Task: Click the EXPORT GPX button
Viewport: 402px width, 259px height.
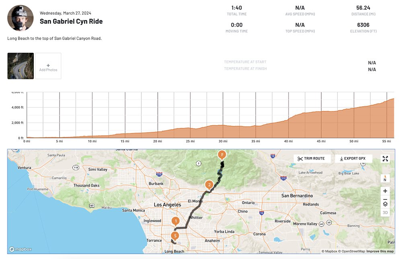Action: point(353,158)
